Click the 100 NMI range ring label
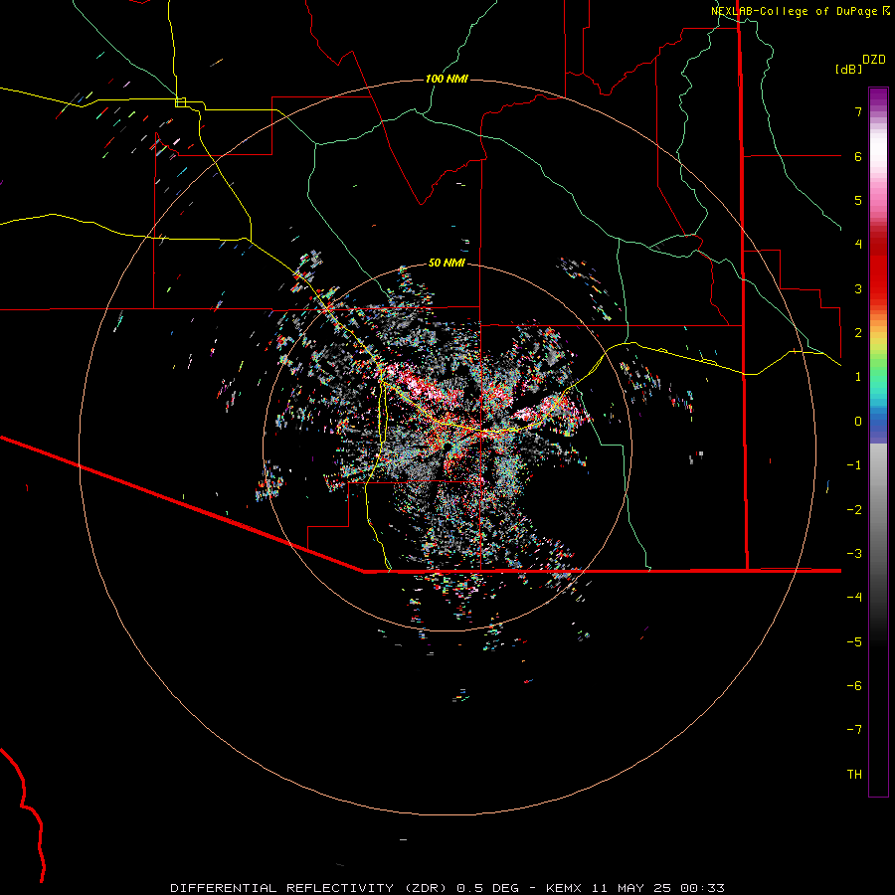 coord(447,79)
